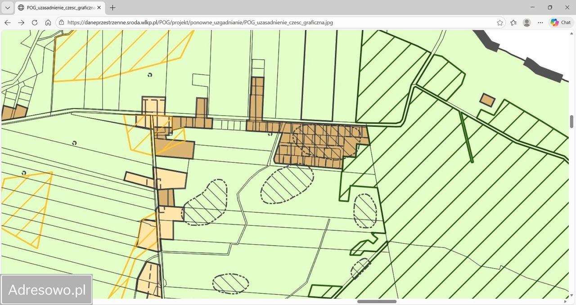576x305 pixels.
Task: Open Copilot Chat
Action: (561, 22)
